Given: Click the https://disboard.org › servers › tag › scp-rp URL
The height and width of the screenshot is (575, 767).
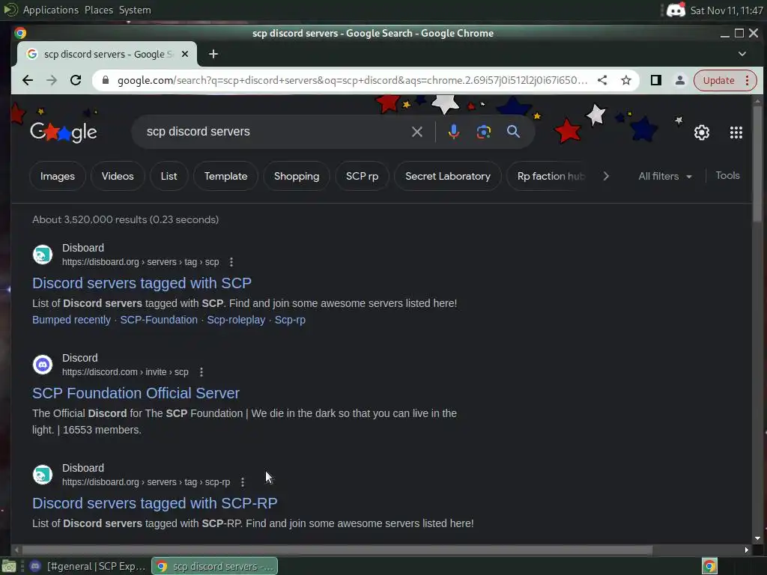Looking at the screenshot, I should pyautogui.click(x=146, y=482).
